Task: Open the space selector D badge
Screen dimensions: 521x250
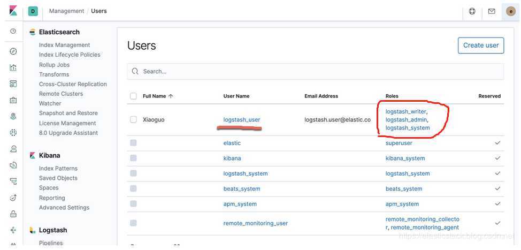Action: (x=33, y=11)
